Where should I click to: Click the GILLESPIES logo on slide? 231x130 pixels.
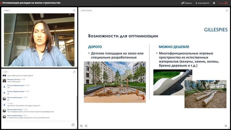click(216, 30)
